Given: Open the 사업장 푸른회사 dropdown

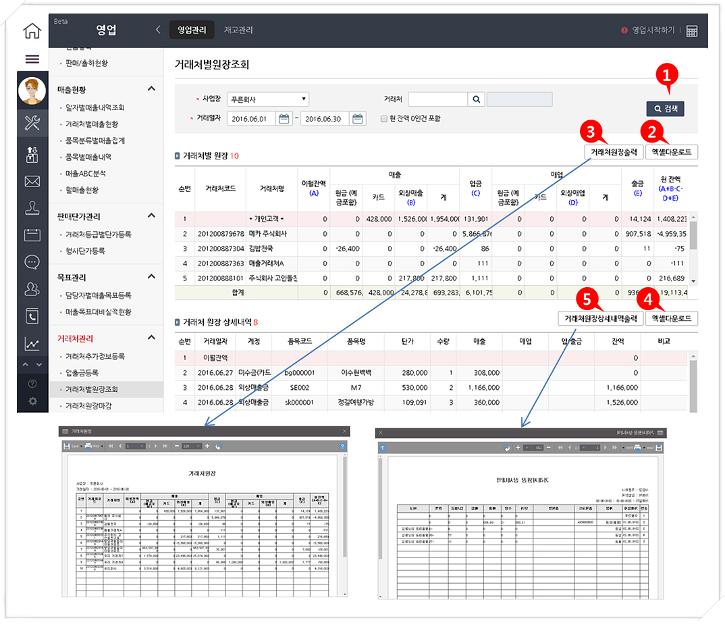Looking at the screenshot, I should (x=268, y=99).
